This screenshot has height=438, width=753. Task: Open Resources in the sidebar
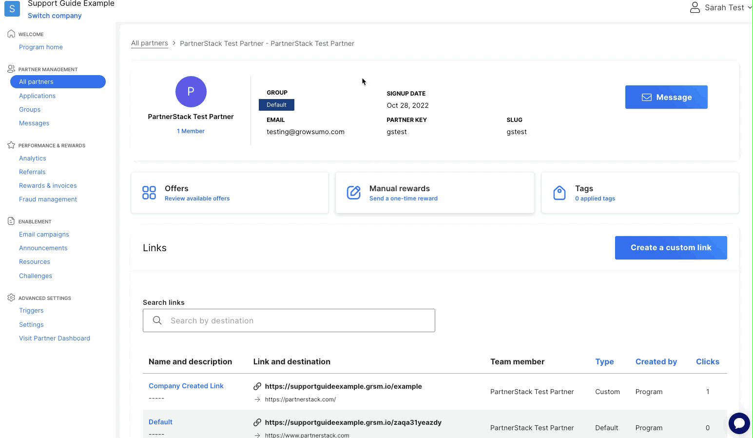tap(35, 262)
